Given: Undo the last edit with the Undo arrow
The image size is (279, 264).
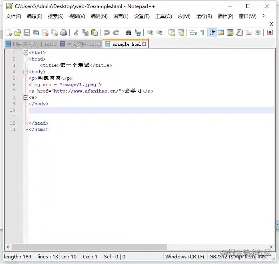Looking at the screenshot, I should (x=107, y=32).
